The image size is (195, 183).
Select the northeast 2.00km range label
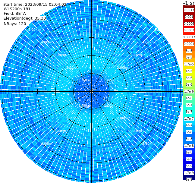click(123, 68)
